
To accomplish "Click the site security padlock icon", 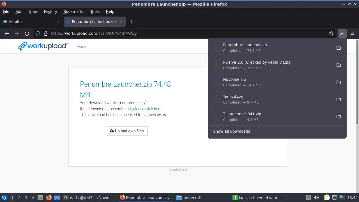I will pyautogui.click(x=46, y=33).
